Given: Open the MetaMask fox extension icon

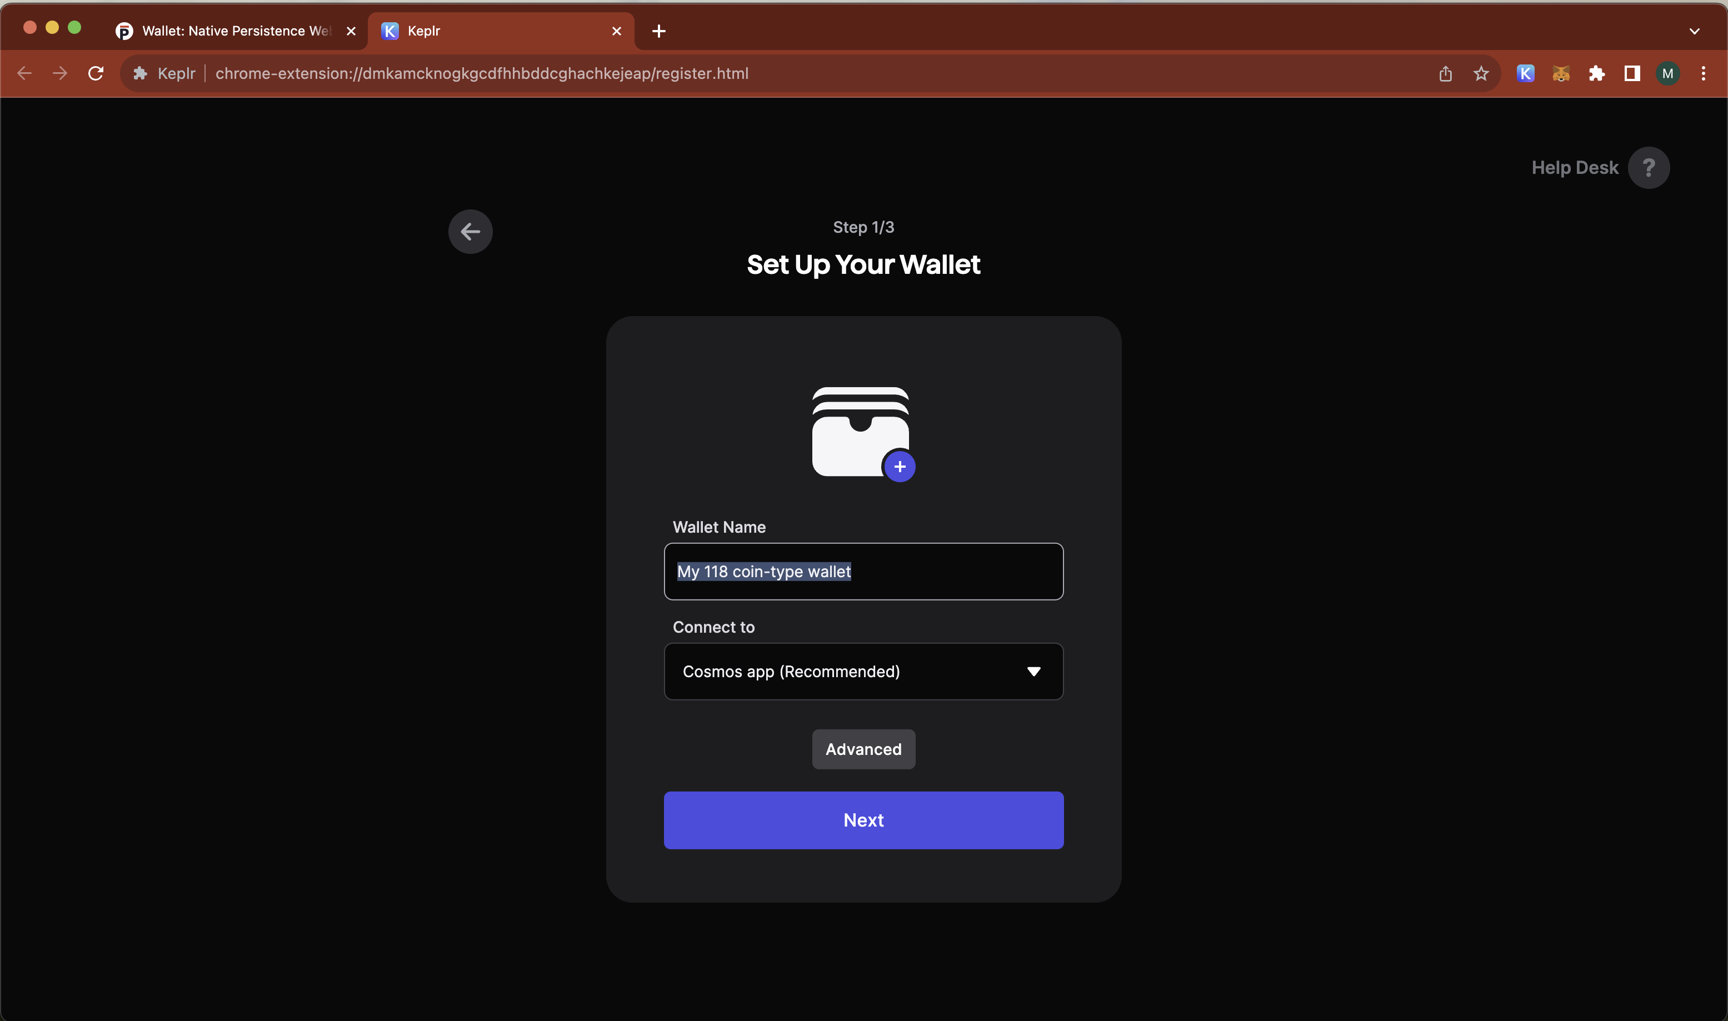Looking at the screenshot, I should [1561, 74].
